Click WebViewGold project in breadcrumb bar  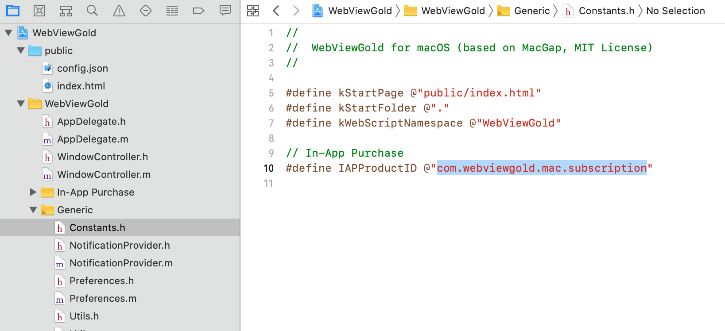(x=352, y=11)
